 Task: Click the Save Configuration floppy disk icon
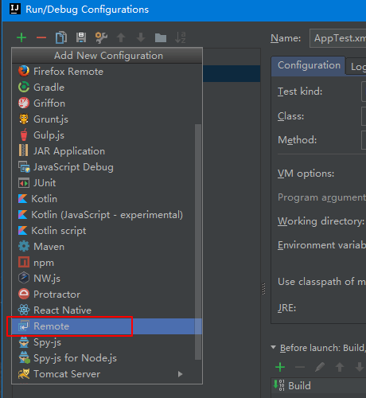81,37
